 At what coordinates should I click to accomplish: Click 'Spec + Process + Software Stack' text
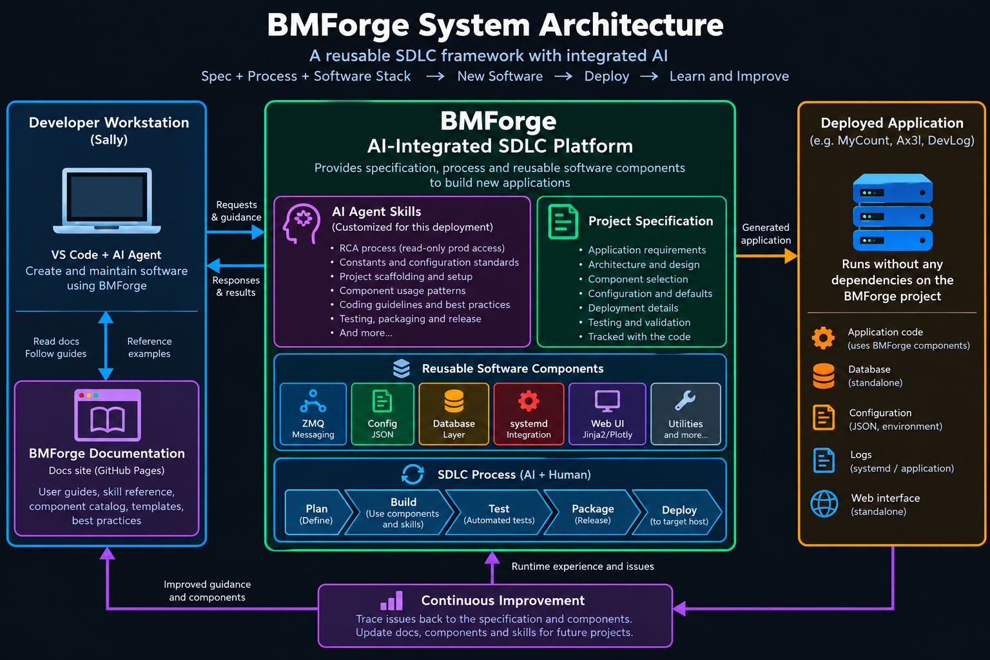pos(306,76)
